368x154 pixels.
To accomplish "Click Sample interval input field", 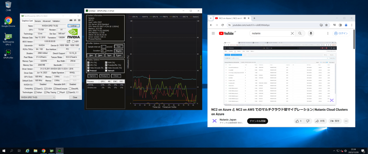I will coord(103,46).
